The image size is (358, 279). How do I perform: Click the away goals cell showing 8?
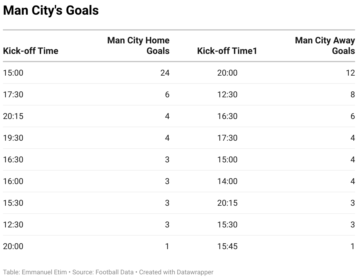point(352,94)
